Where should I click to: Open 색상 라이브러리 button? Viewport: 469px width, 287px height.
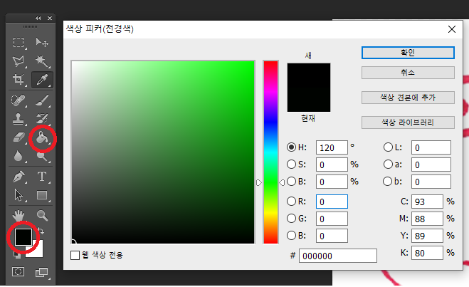coord(408,122)
